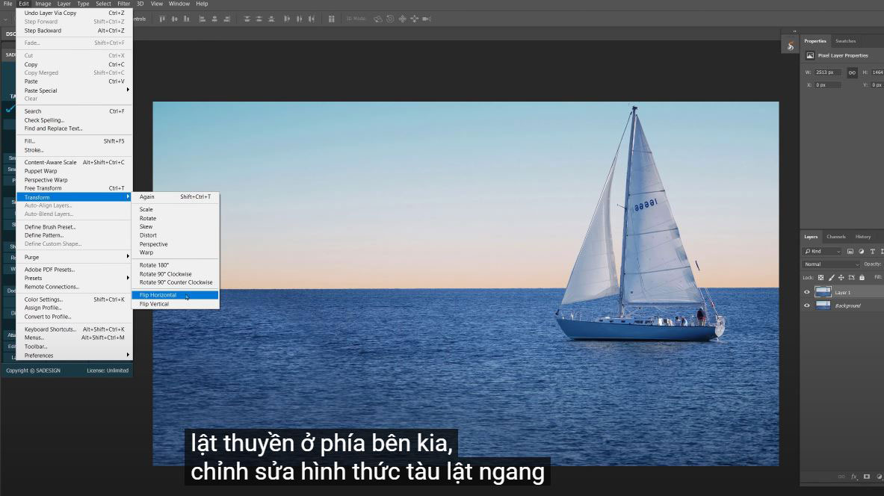Choose Flip Vertical from the Transform submenu
The height and width of the screenshot is (496, 884).
(x=154, y=304)
